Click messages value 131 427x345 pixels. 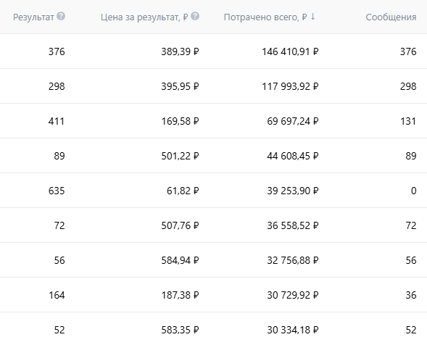click(408, 121)
